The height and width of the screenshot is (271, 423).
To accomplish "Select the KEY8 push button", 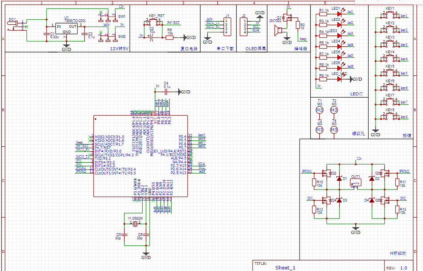I will coord(390,115).
